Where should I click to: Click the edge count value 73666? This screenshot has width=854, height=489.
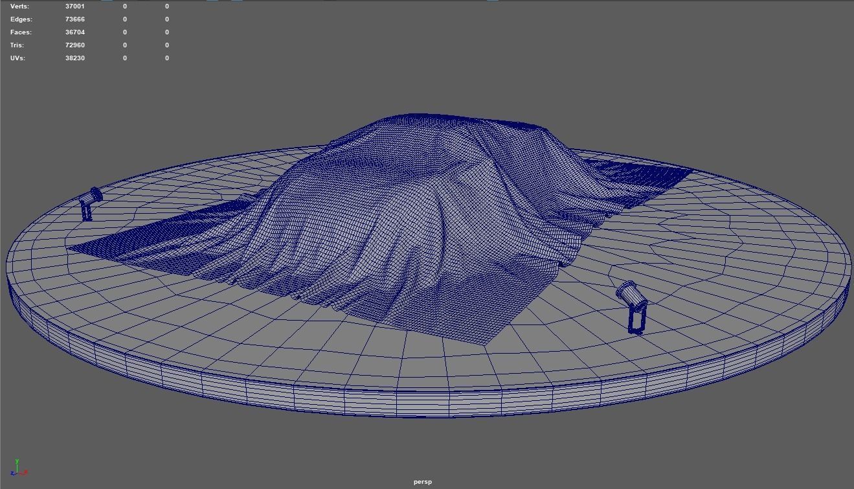[75, 19]
